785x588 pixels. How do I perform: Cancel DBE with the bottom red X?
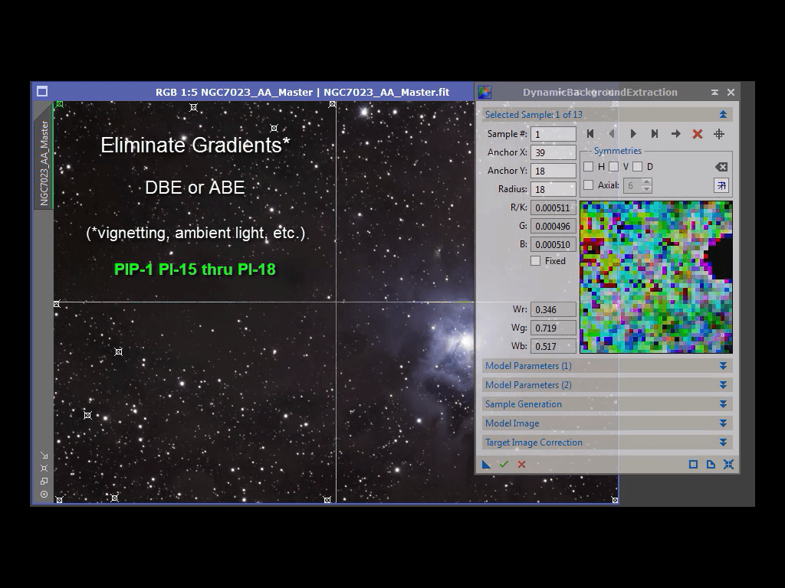(522, 464)
